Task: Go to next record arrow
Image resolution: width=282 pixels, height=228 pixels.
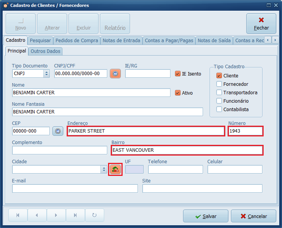Action: 56,215
